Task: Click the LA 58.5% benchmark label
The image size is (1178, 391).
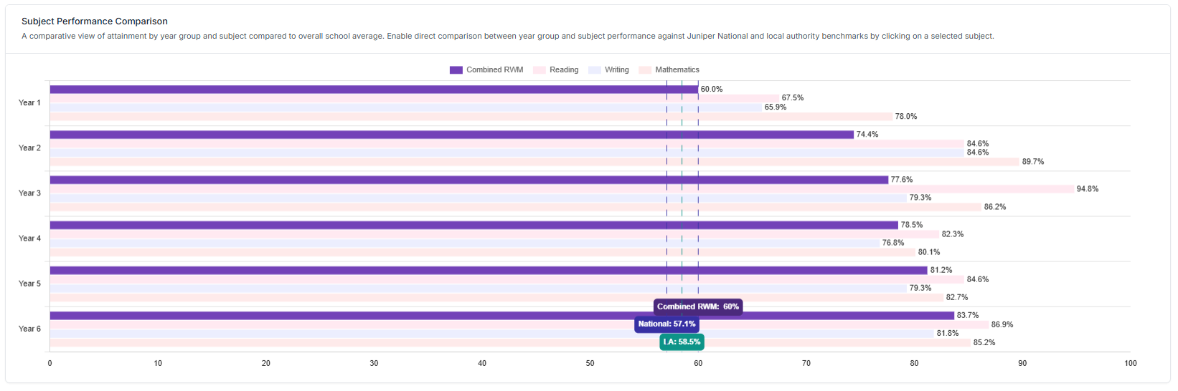Action: (x=682, y=342)
